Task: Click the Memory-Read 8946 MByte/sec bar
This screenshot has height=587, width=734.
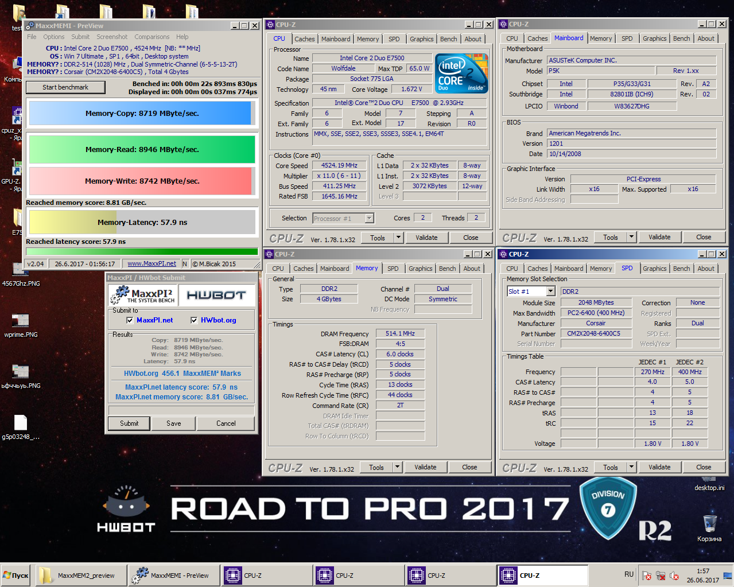Action: (x=142, y=149)
